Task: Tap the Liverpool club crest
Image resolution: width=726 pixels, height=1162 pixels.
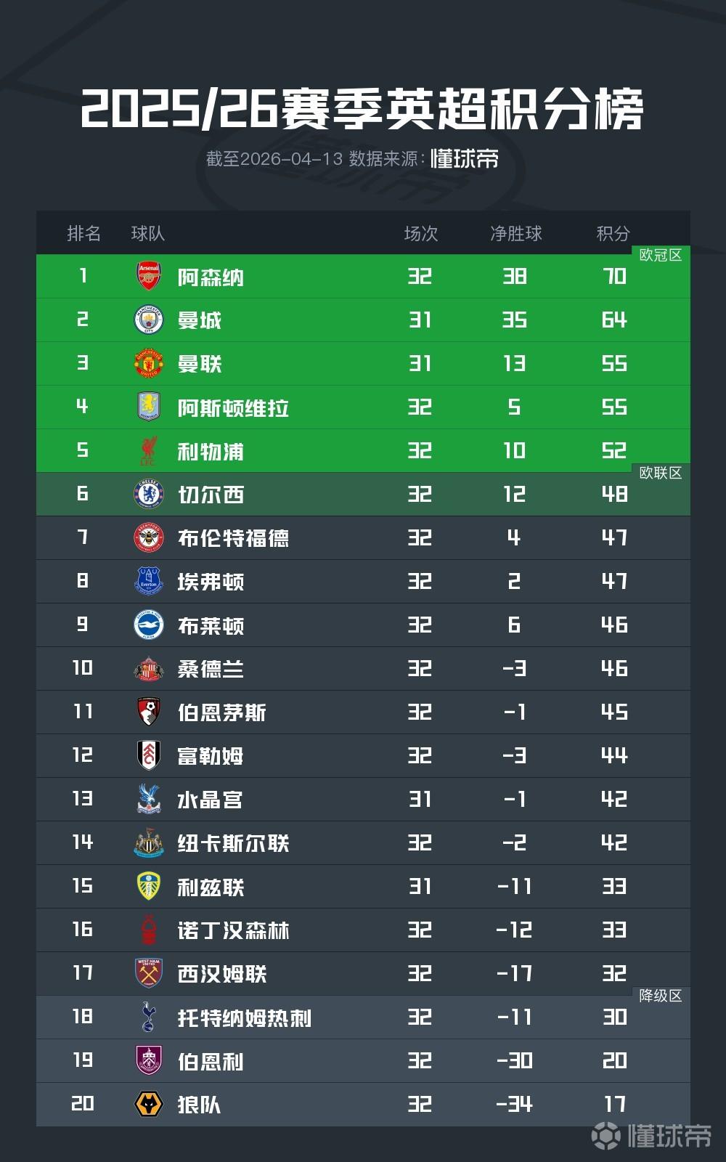Action: click(x=149, y=451)
